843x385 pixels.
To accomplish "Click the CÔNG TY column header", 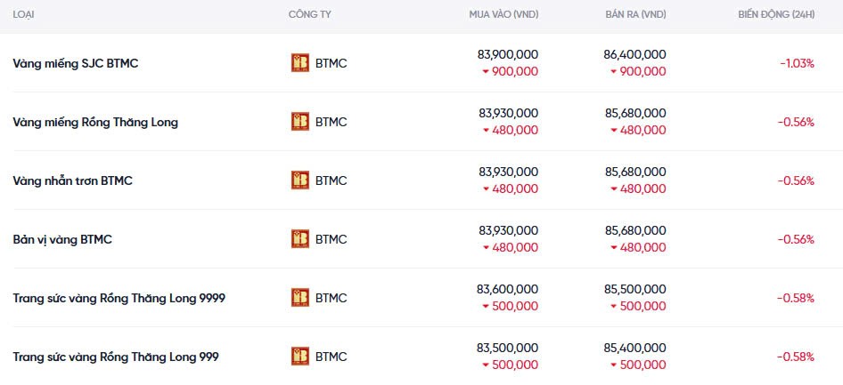I will click(309, 15).
